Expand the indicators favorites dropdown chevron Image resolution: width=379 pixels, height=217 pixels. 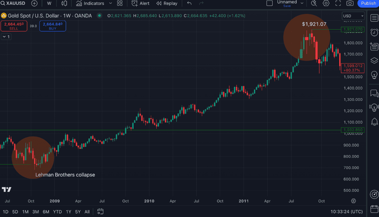pyautogui.click(x=111, y=3)
